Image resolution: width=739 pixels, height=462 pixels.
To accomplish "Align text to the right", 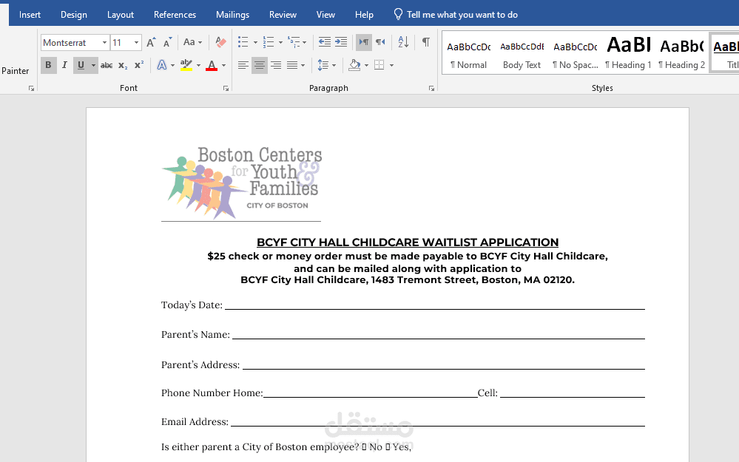I will tap(276, 65).
